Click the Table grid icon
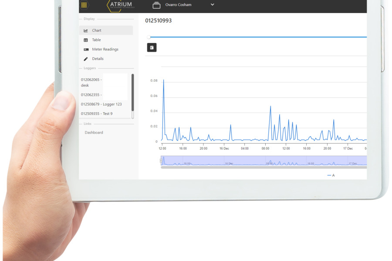Image resolution: width=392 pixels, height=261 pixels. 86,40
